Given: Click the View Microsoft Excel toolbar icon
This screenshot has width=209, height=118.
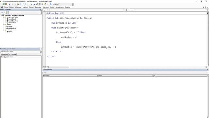Looking at the screenshot, I should [x=4, y=4].
